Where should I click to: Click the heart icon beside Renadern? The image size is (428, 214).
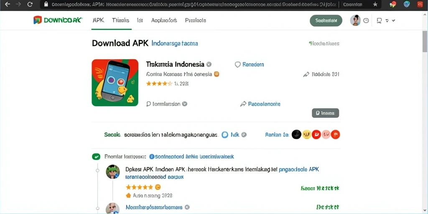[237, 64]
